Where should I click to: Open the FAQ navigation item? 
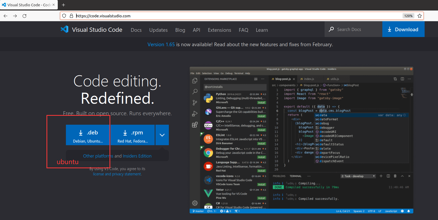click(243, 30)
